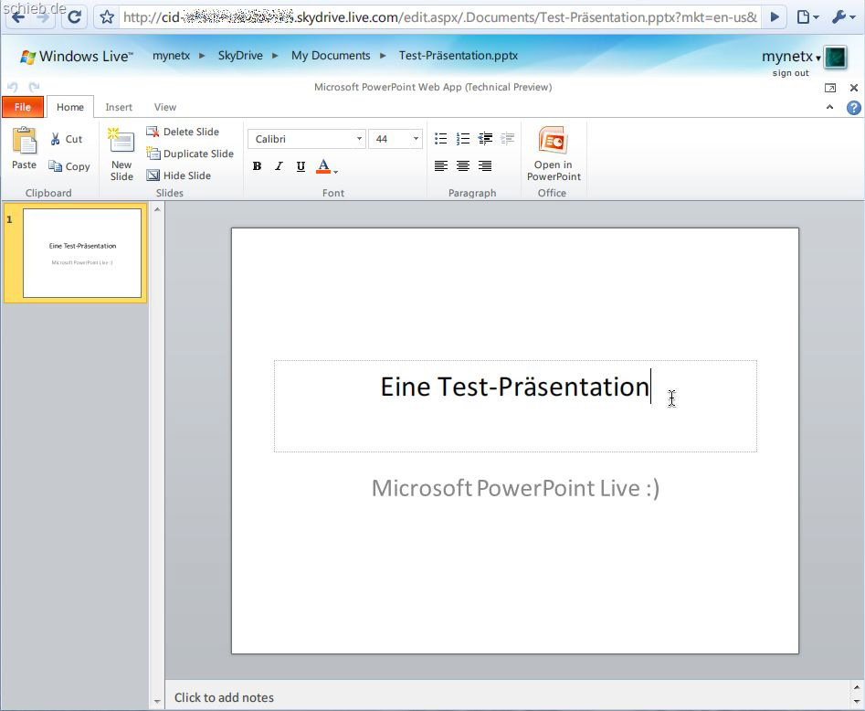
Task: Open the font color dropdown arrow
Action: point(336,170)
